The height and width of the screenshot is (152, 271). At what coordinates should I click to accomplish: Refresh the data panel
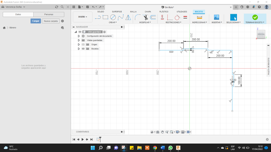click(x=57, y=7)
